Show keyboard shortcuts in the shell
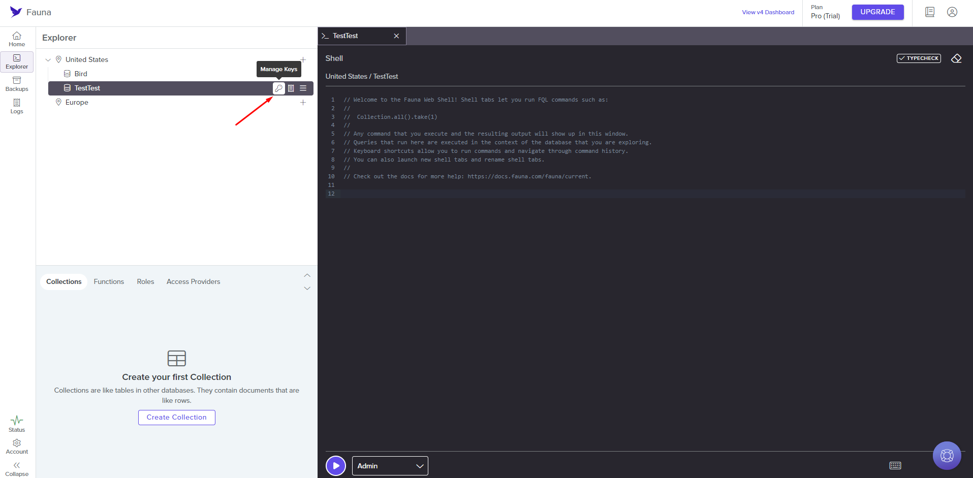The image size is (973, 478). click(896, 465)
